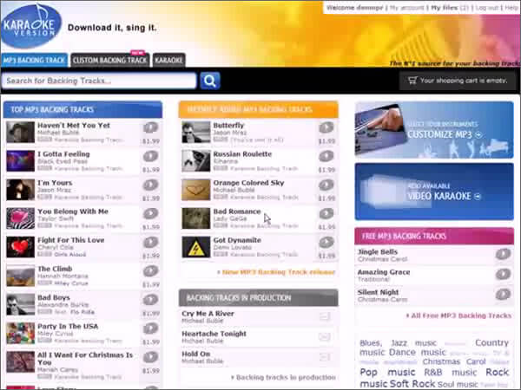This screenshot has width=521, height=390.
Task: Open the shopping cart
Action: (455, 81)
